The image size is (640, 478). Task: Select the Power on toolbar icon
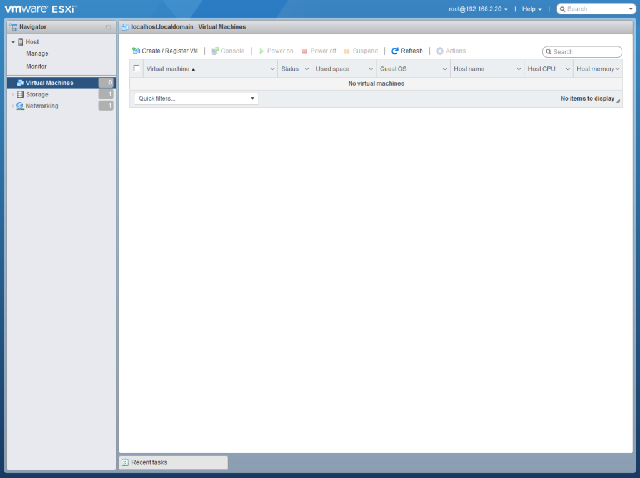(x=262, y=51)
